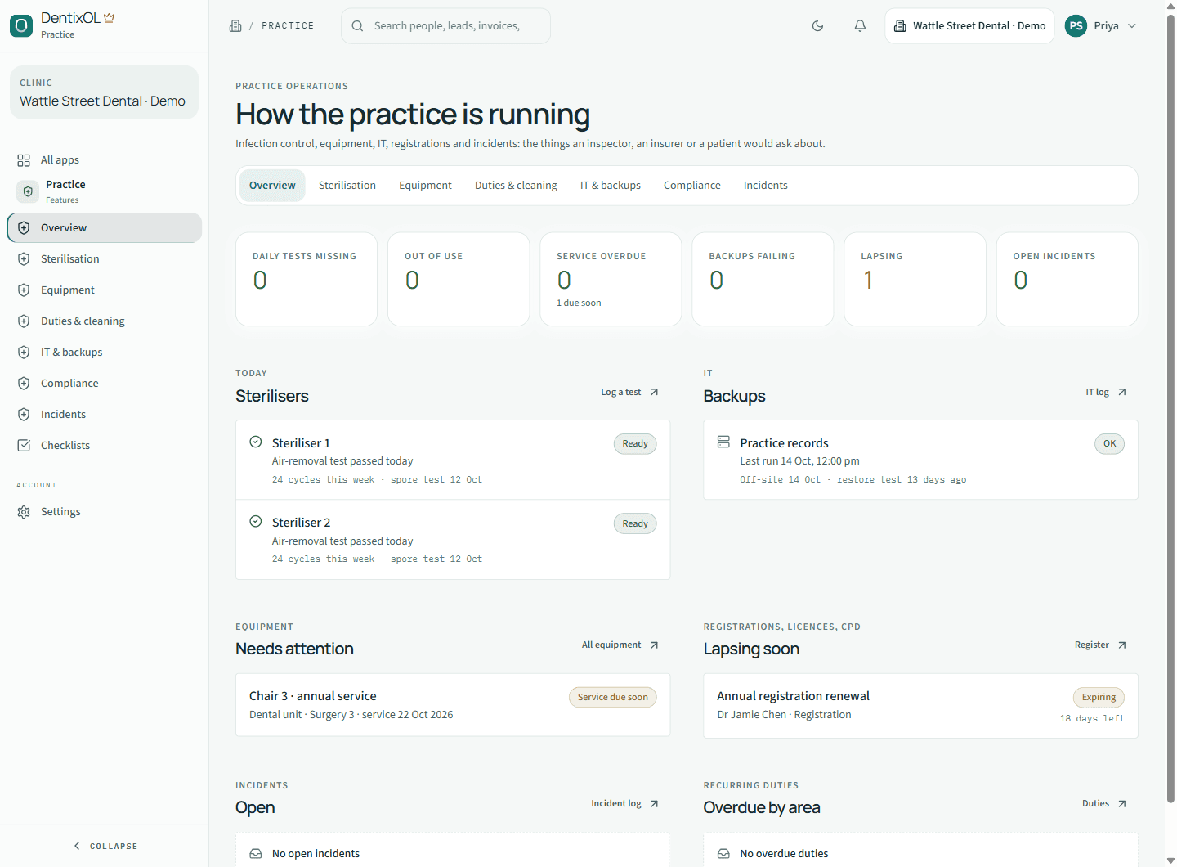Screen dimensions: 1177x867
Task: Click the building breadcrumb icon
Action: (x=235, y=26)
